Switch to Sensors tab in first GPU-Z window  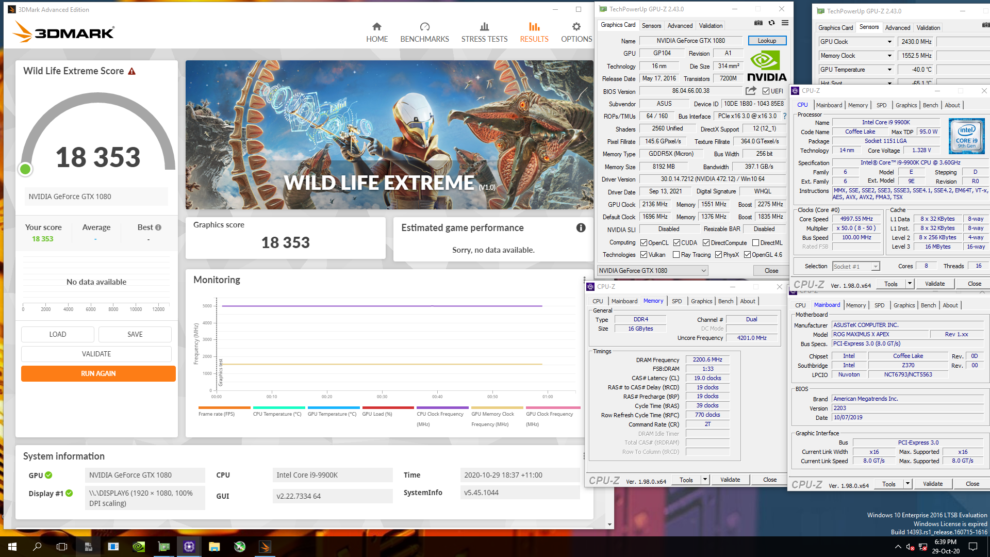pos(651,26)
